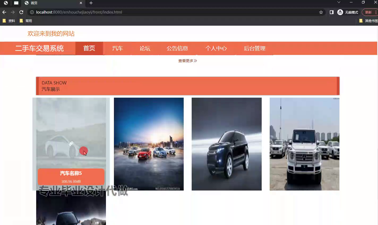Screen dimensions: 378x225
Task: Select the 首页 browser tab
Action: click(53, 3)
